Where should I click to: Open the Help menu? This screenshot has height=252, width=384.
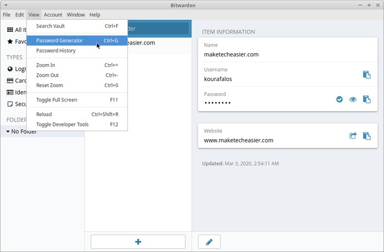95,15
